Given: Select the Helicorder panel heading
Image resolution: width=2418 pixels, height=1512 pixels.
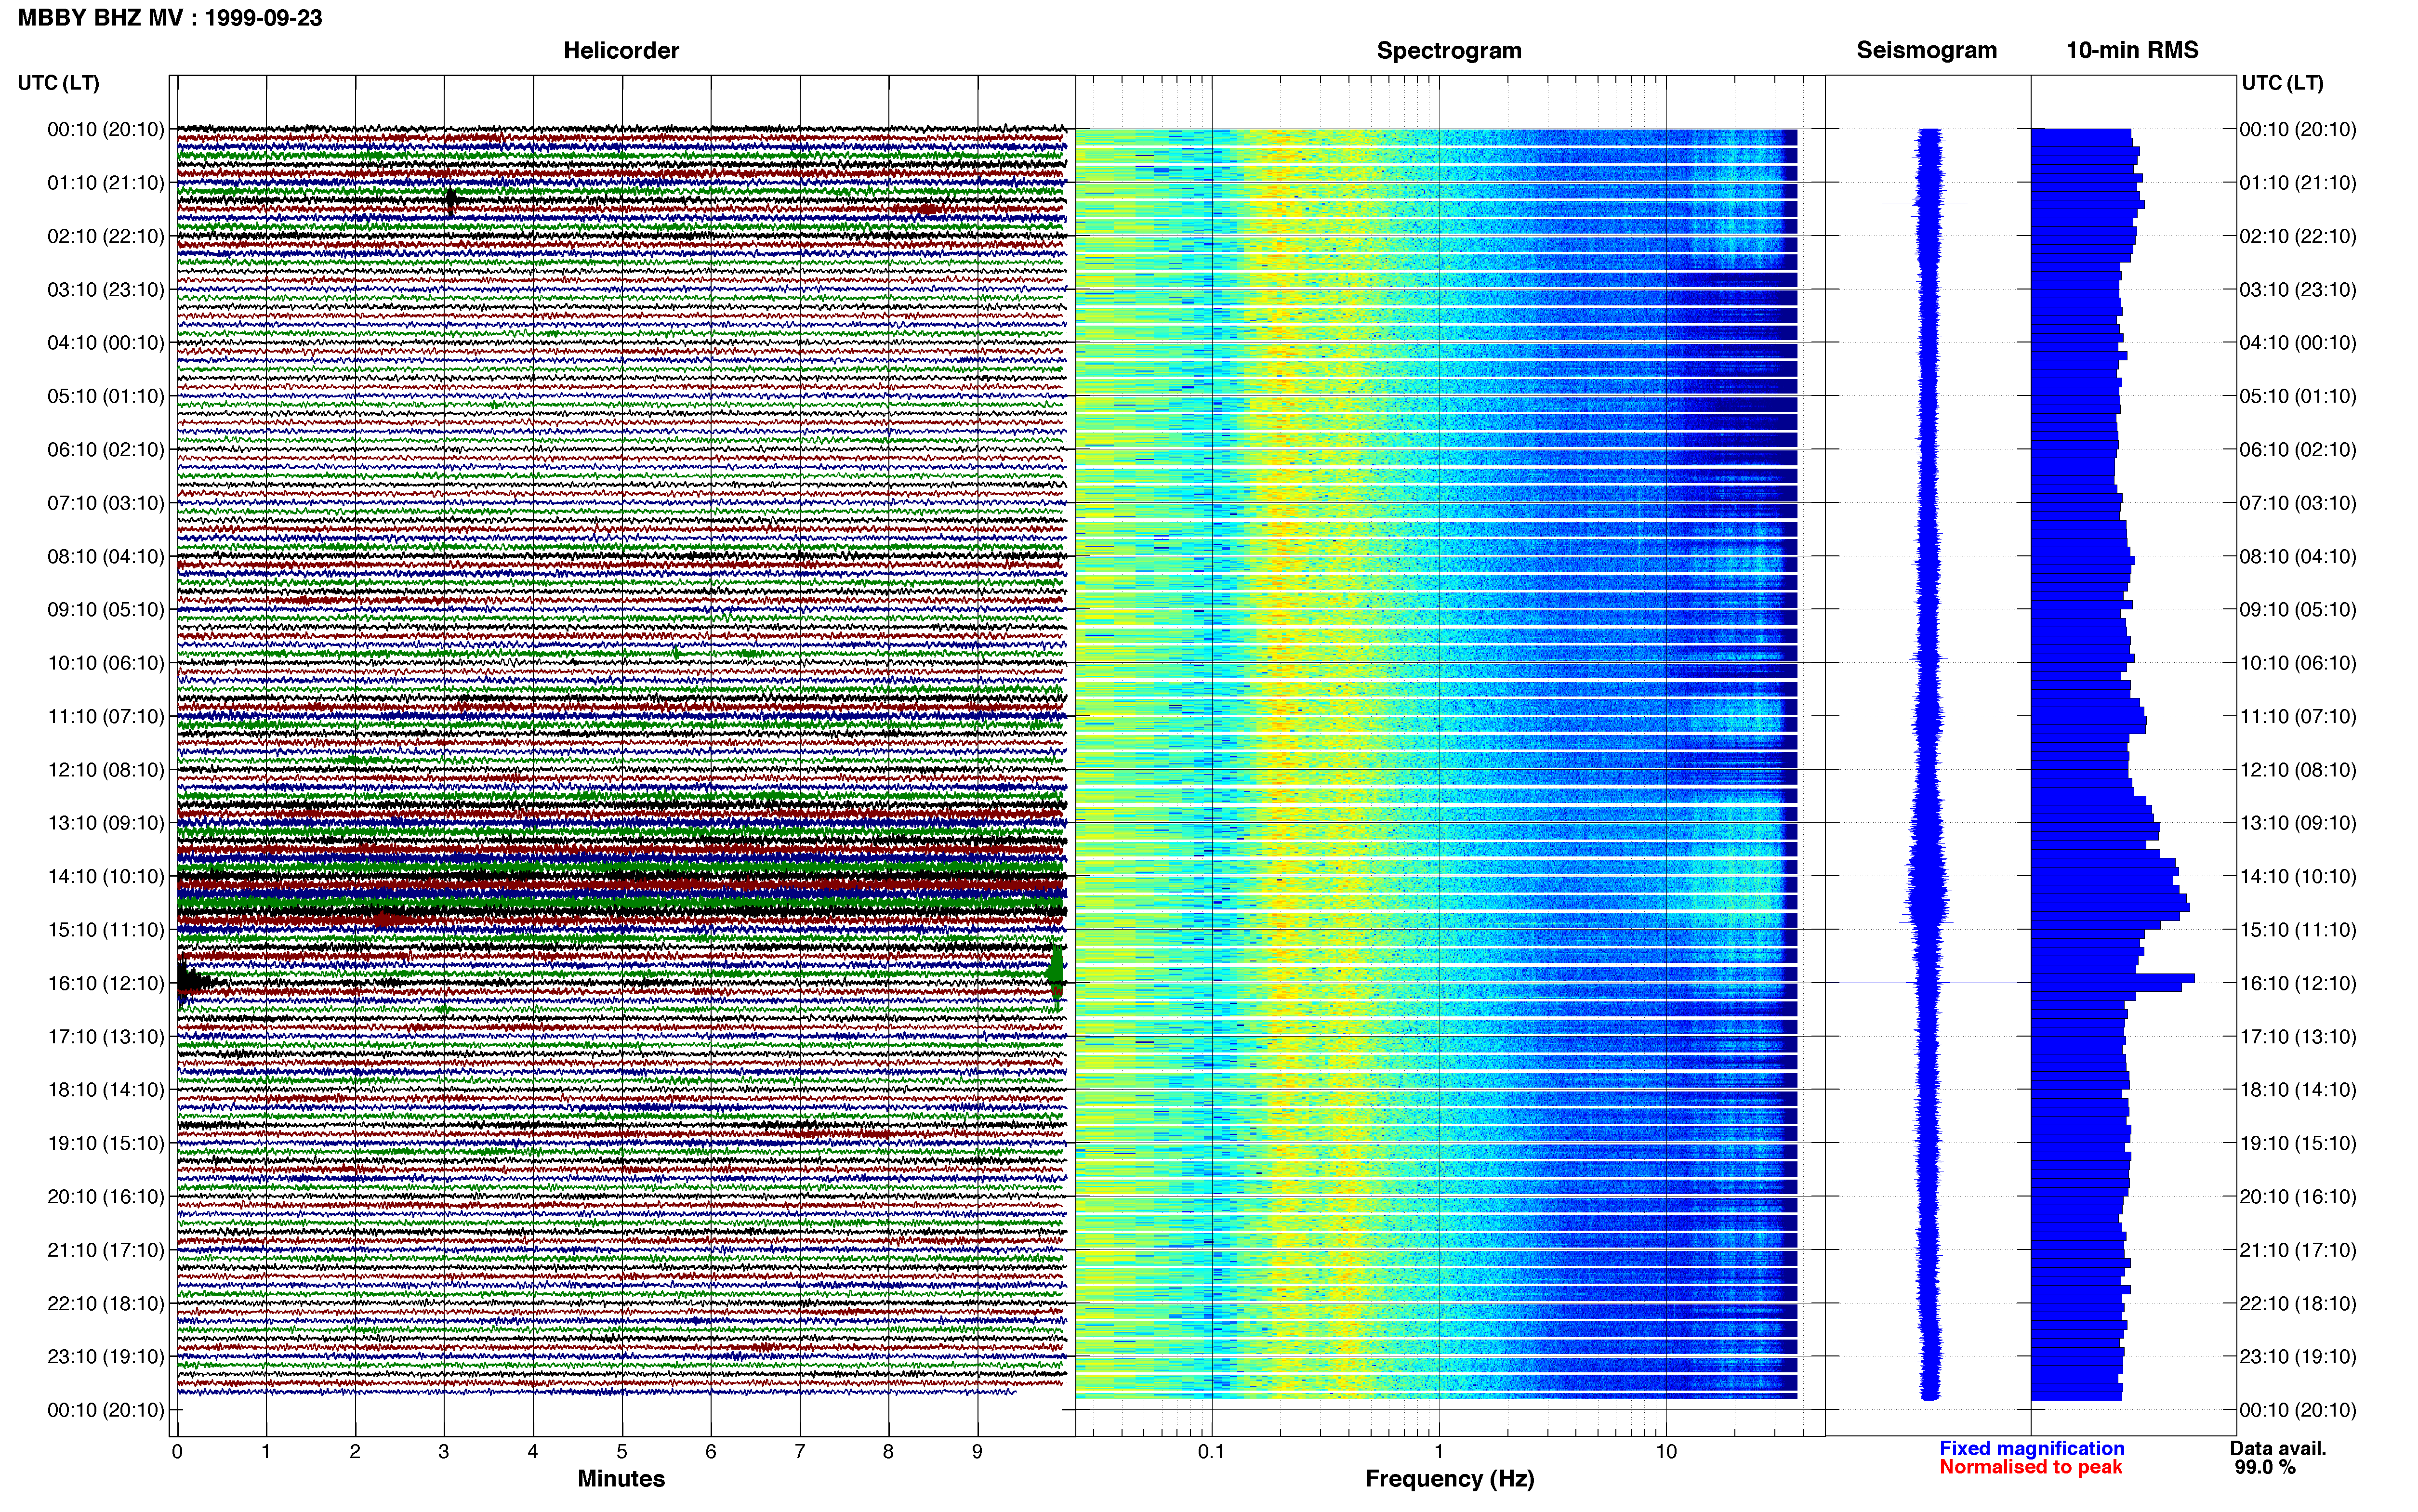Looking at the screenshot, I should coord(621,50).
